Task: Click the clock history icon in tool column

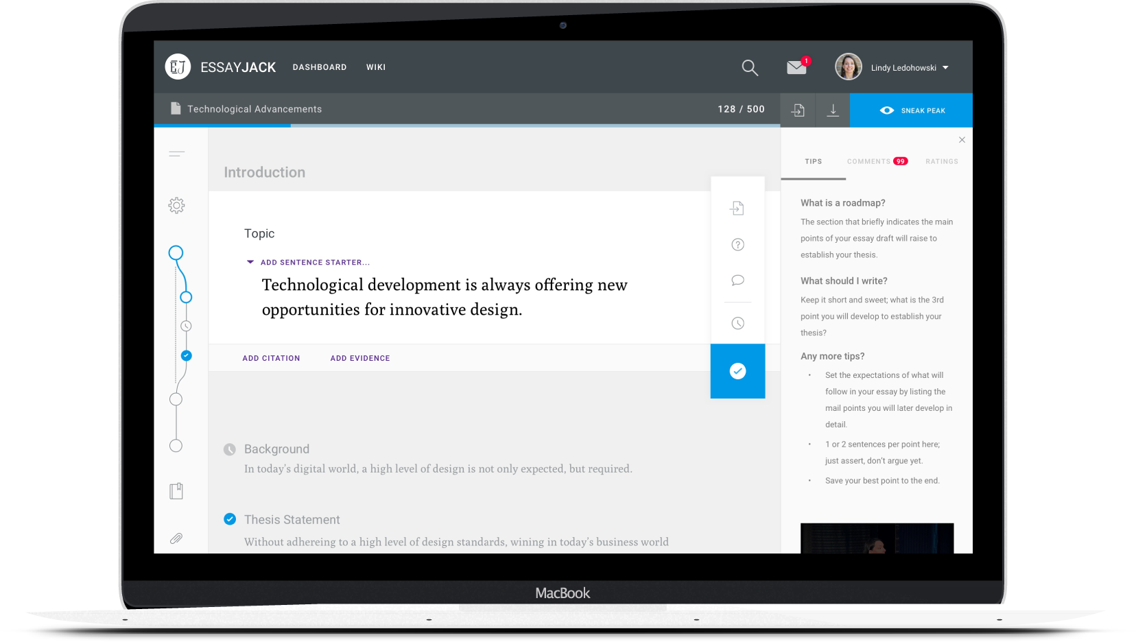Action: pos(737,323)
